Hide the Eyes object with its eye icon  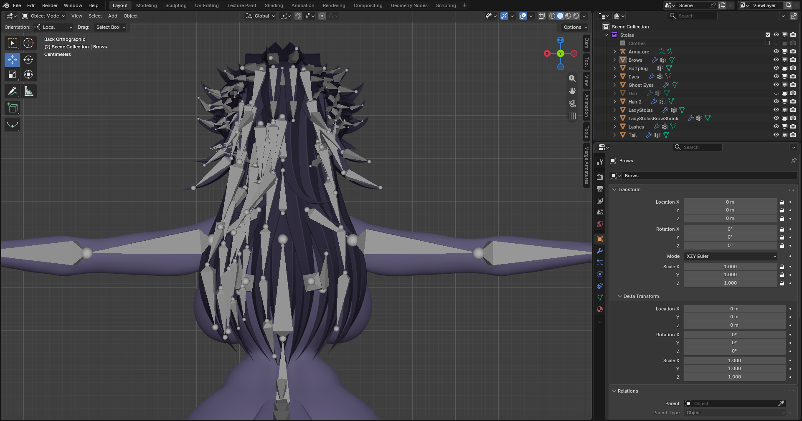[x=776, y=77]
